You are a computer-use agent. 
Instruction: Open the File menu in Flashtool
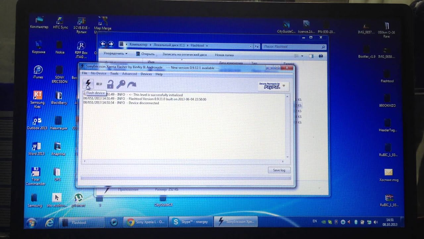[x=84, y=73]
